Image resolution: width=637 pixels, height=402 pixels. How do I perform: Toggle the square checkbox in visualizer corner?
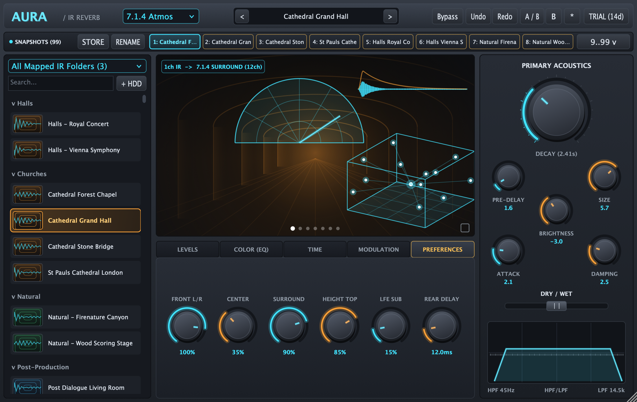tap(465, 228)
